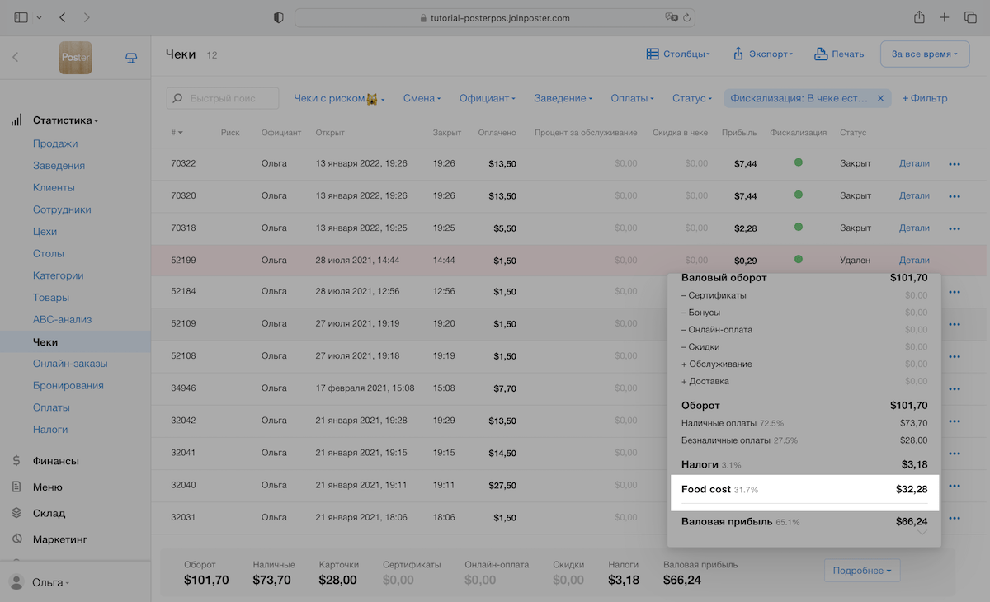Sort by the Прибыль column header
The width and height of the screenshot is (990, 602).
click(x=739, y=133)
